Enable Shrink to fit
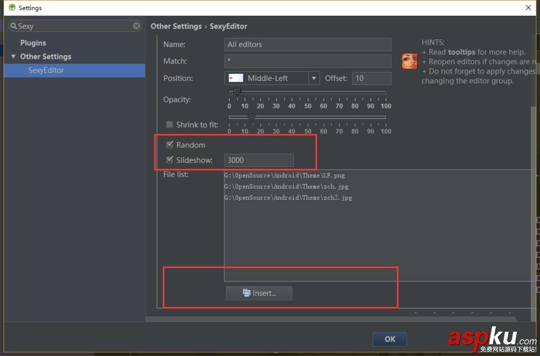The width and height of the screenshot is (540, 356). pos(170,124)
